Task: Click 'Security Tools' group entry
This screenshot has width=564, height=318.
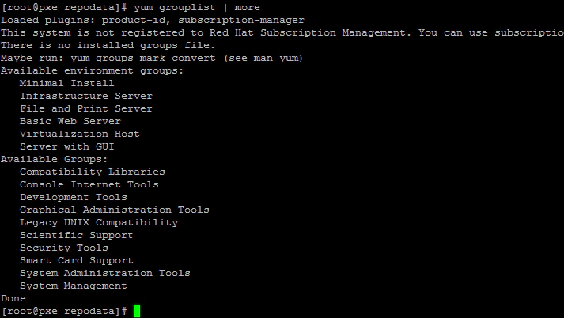Action: coord(64,248)
